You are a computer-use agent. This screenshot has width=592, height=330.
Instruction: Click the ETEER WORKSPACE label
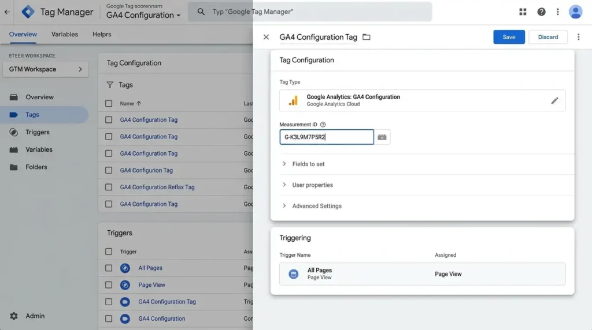click(x=32, y=56)
